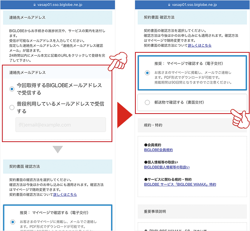Select マイページで確認する radio in right screen
250x231 pixels.
[147, 73]
